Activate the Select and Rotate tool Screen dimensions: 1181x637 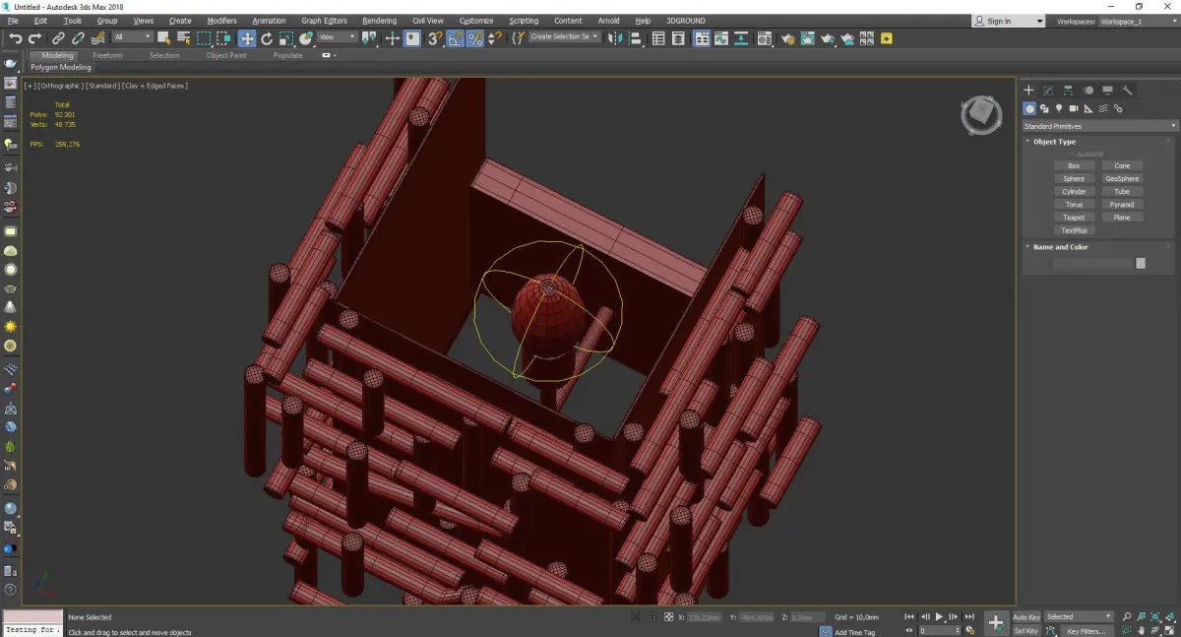(267, 38)
